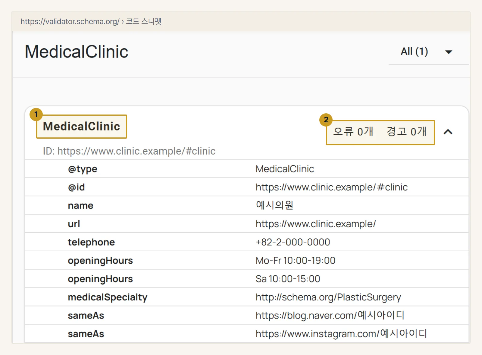Open the schema.org/PlasticSurgery link
482x355 pixels.
(328, 297)
